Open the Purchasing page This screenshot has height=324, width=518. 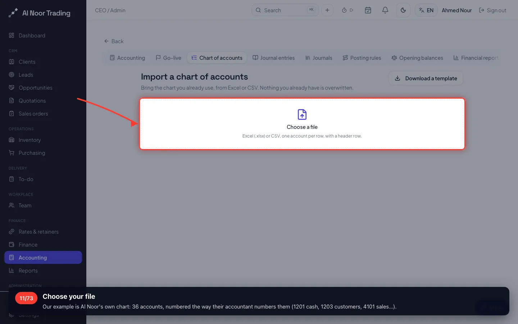click(x=43, y=153)
